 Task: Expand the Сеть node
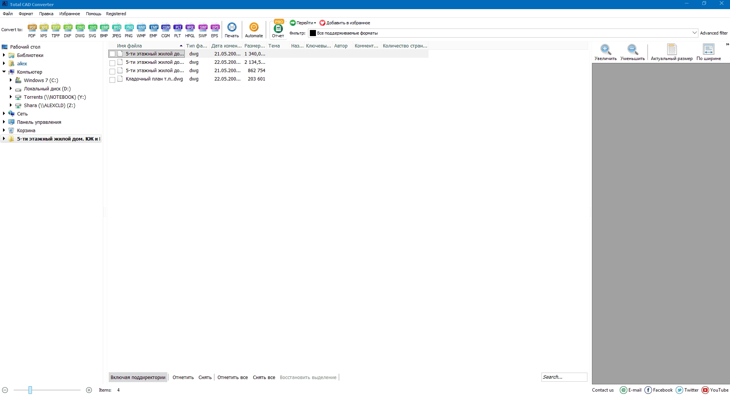[x=4, y=114]
